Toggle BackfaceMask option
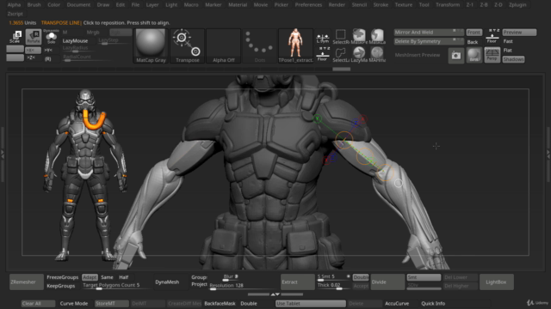The image size is (551, 309). 220,303
